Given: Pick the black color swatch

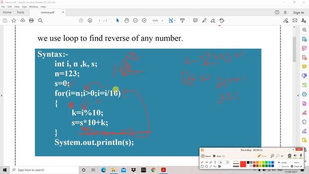Looking at the screenshot, I should tap(248, 162).
